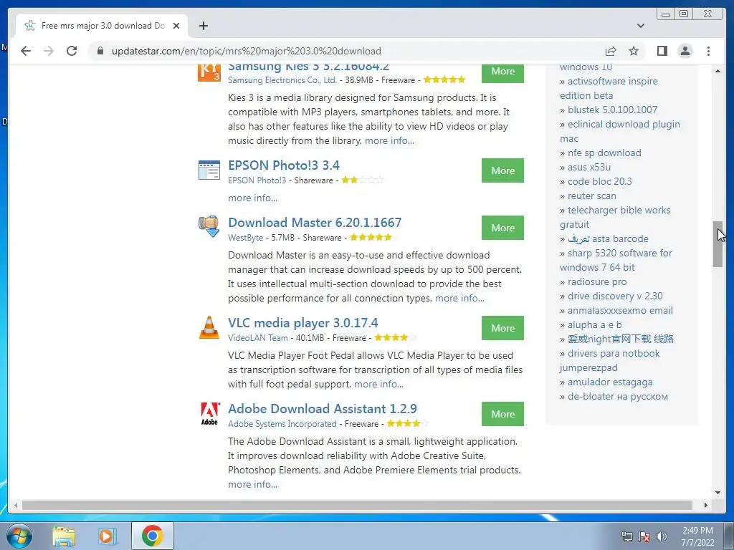The width and height of the screenshot is (734, 550).
Task: Click the Download Master star rating
Action: tap(371, 237)
